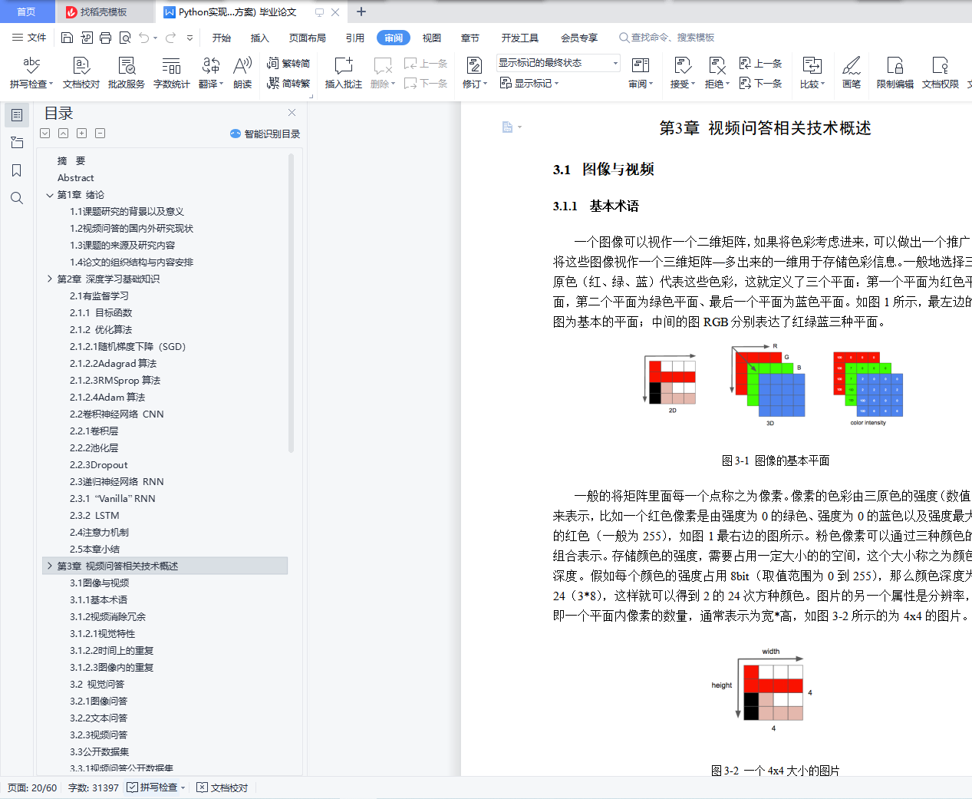Expand 第2章 深度学习基础知识 chevron

click(50, 279)
